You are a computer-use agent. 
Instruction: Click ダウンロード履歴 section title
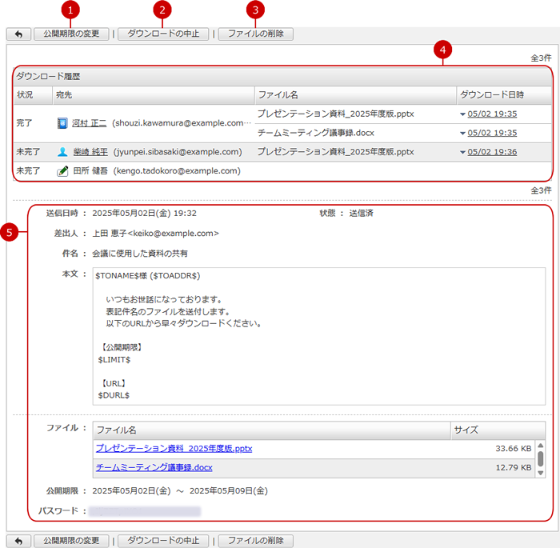click(48, 77)
